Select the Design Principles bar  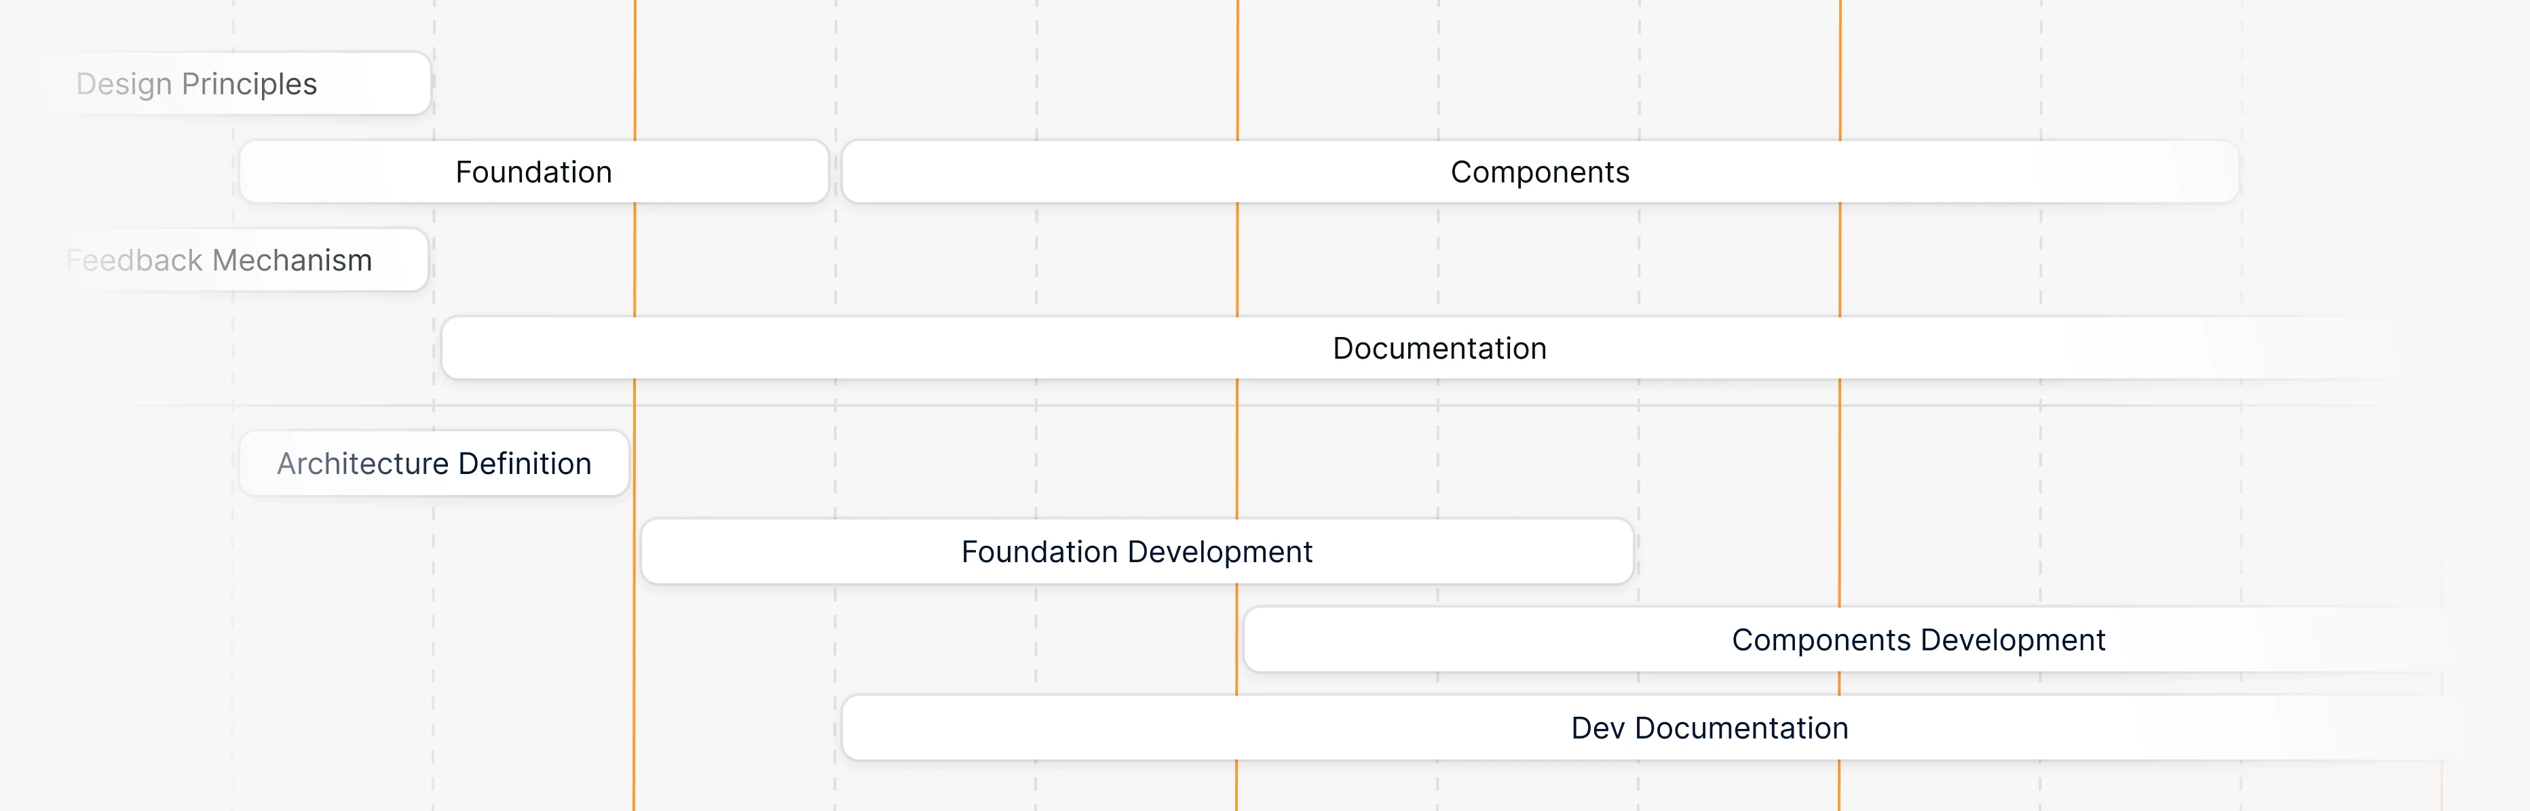pyautogui.click(x=235, y=83)
